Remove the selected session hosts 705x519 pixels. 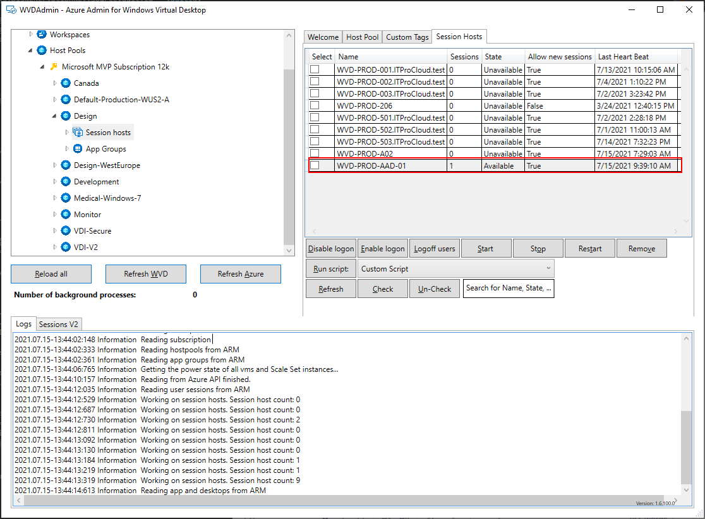[642, 249]
